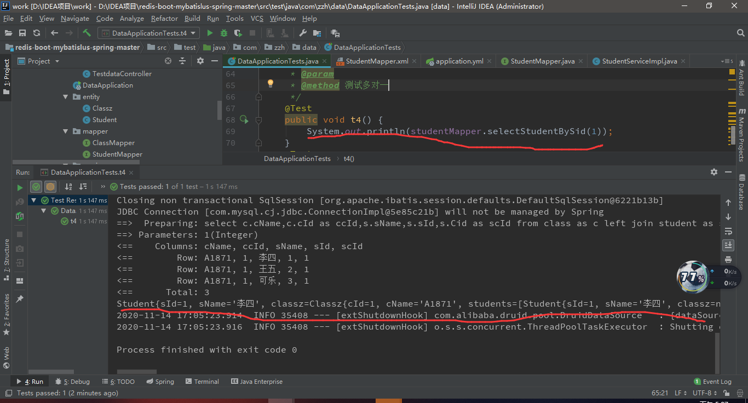The width and height of the screenshot is (748, 403).
Task: Collapse the entity folder in project tree
Action: [65, 97]
